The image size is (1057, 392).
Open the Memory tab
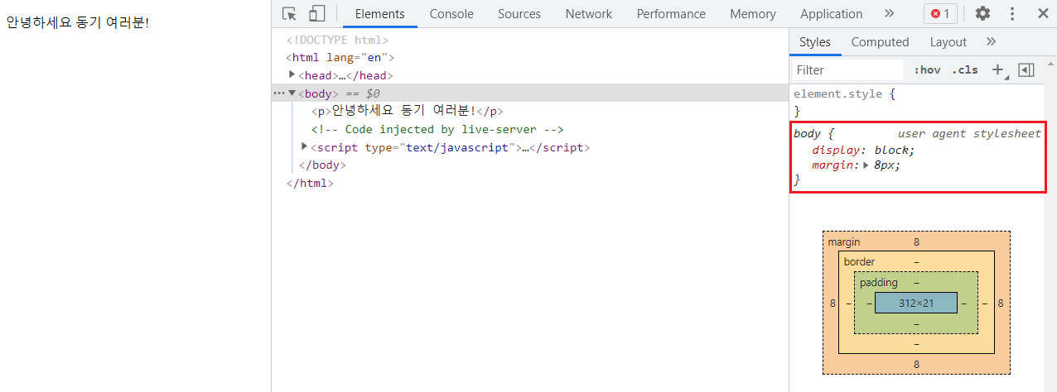tap(753, 14)
